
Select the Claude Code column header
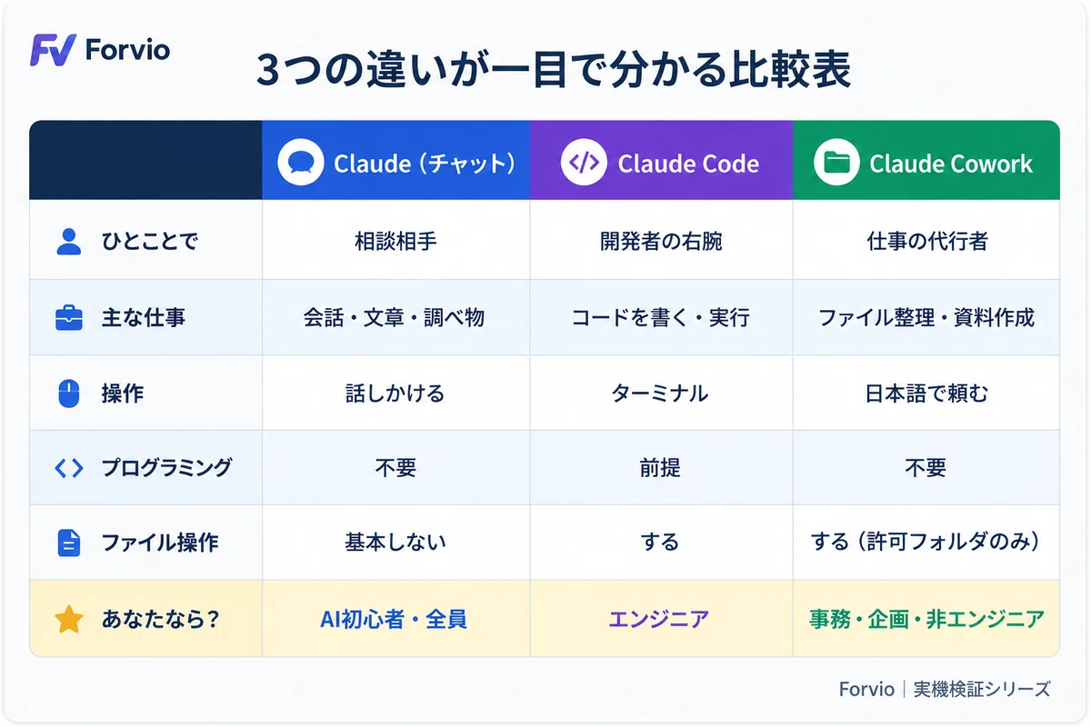tap(662, 160)
